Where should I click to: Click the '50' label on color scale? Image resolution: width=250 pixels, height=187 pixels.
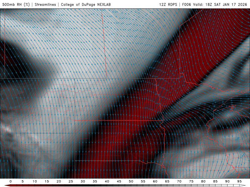pos(131,181)
